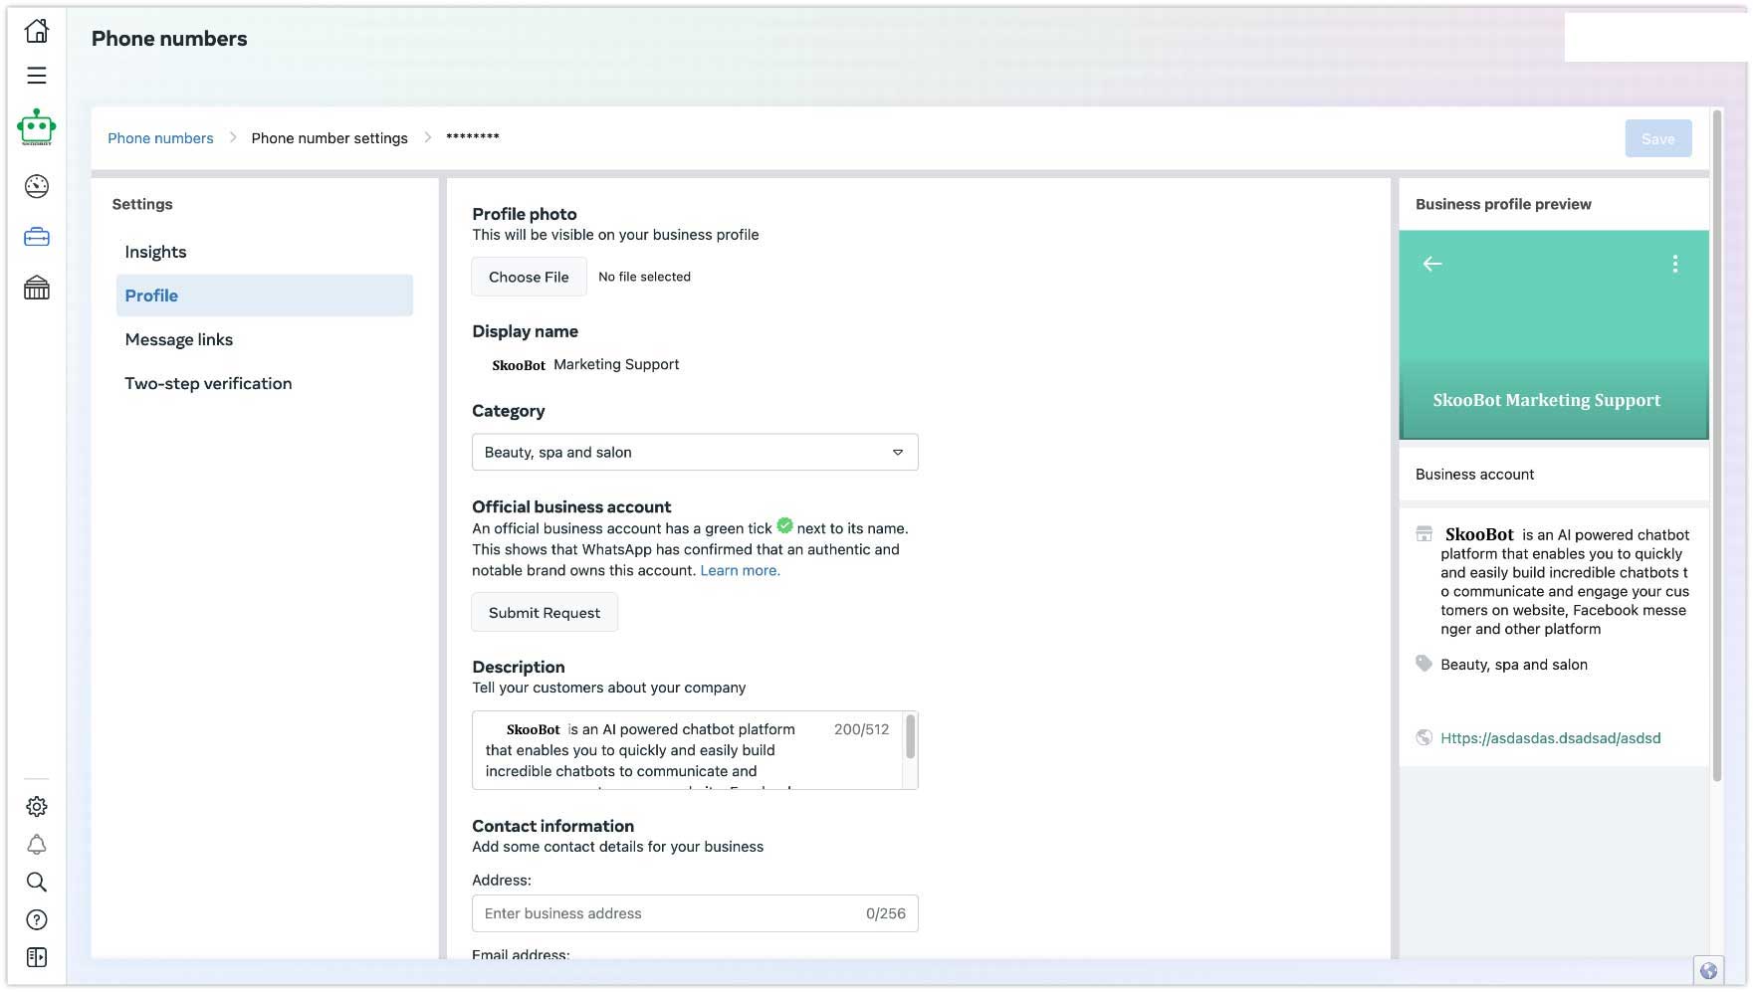Click the briefcase toolbox icon
This screenshot has height=992, width=1753.
pos(37,237)
